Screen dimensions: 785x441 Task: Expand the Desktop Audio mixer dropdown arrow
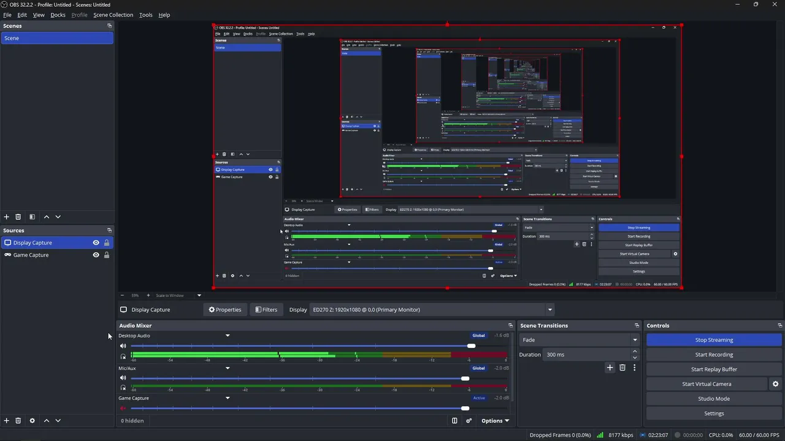tap(228, 336)
